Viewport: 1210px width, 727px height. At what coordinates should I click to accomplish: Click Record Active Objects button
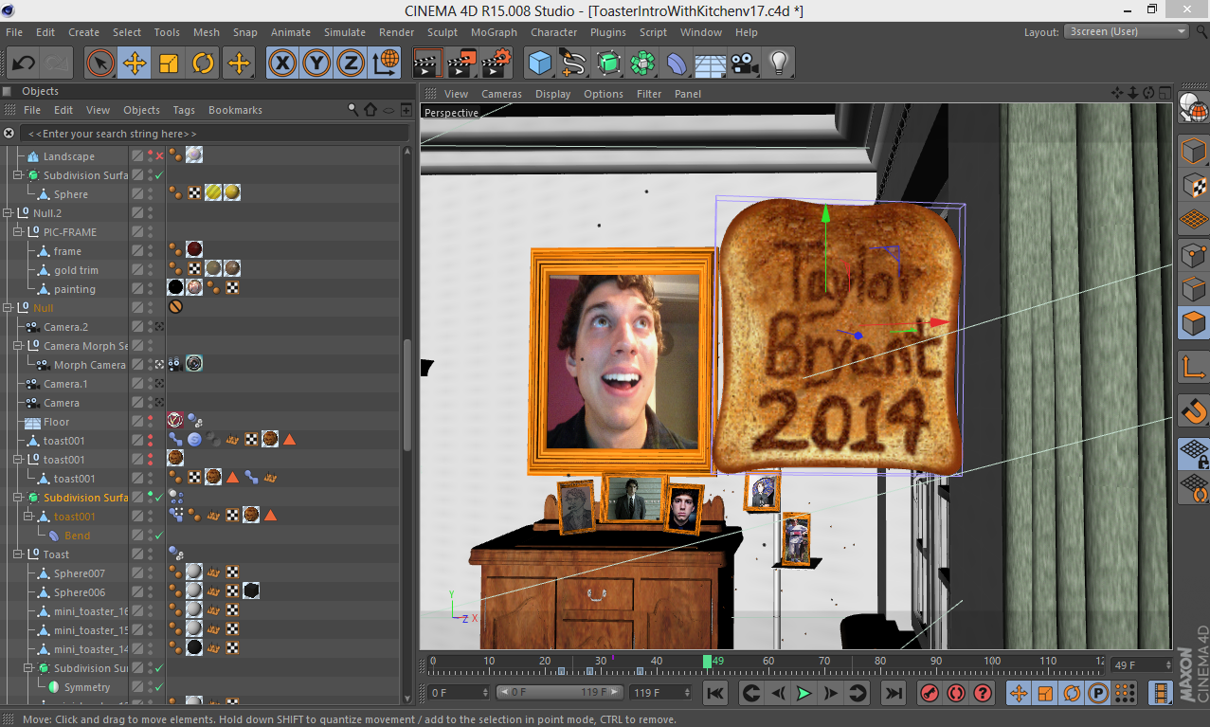pos(930,694)
